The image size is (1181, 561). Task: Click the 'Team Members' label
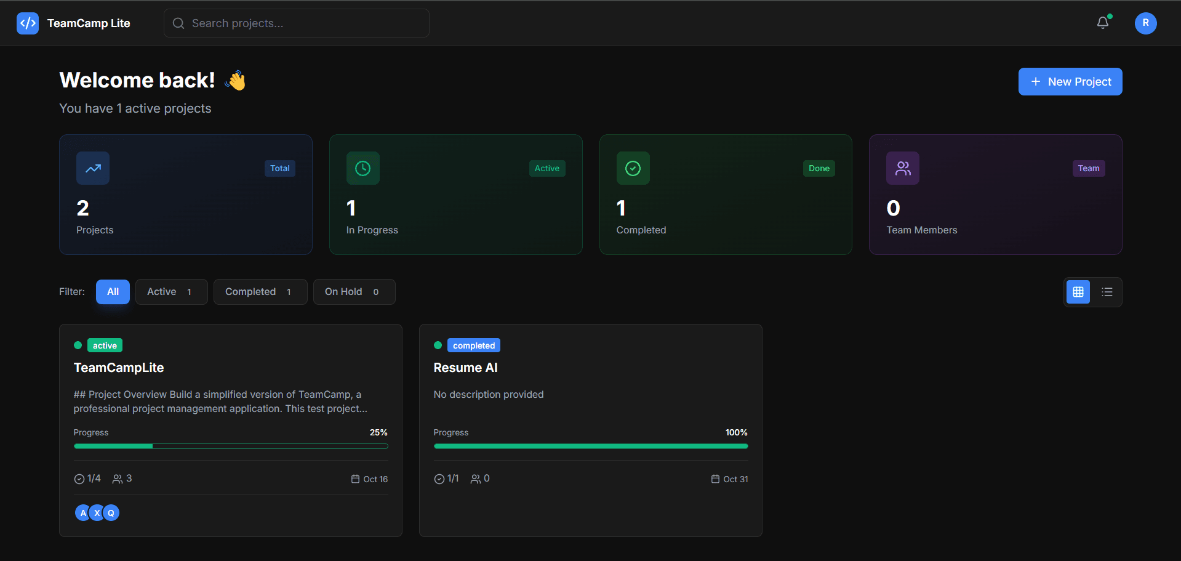click(x=922, y=230)
